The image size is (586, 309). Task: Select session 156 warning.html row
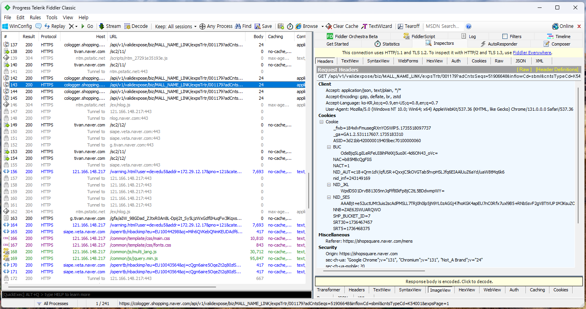tap(153, 172)
